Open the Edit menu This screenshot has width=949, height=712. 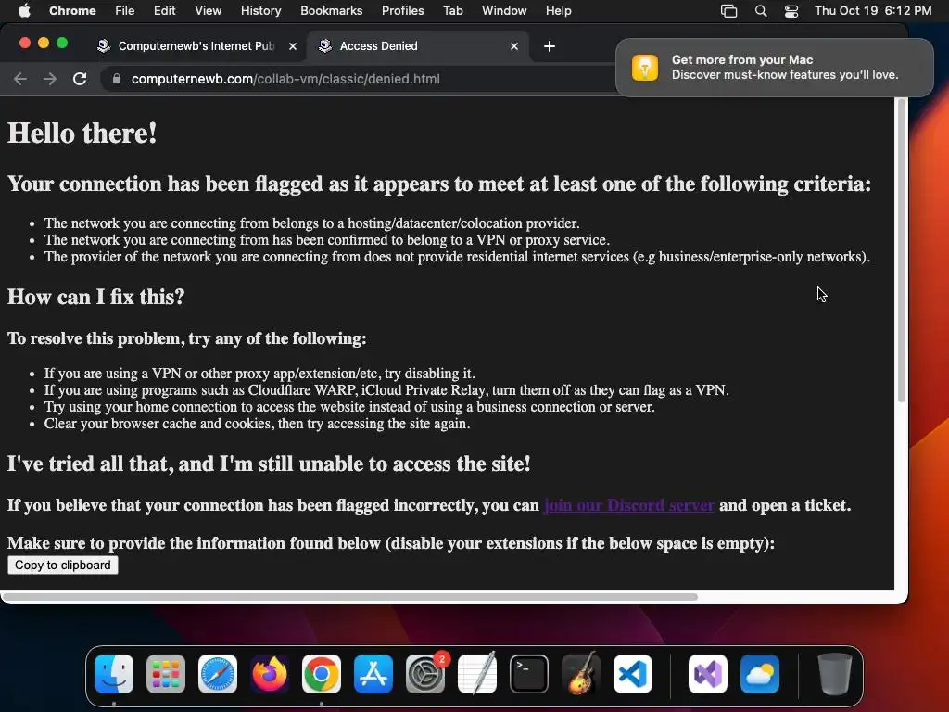[164, 10]
